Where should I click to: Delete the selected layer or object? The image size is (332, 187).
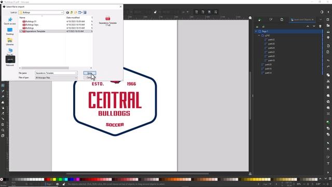click(320, 26)
